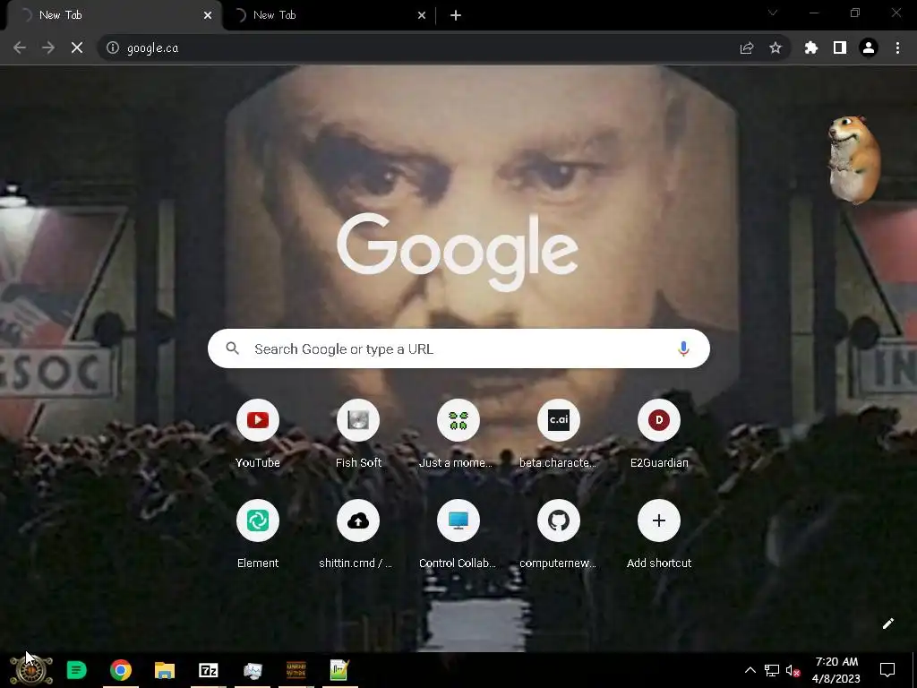Open the tab search dropdown arrow
917x688 pixels.
(773, 13)
